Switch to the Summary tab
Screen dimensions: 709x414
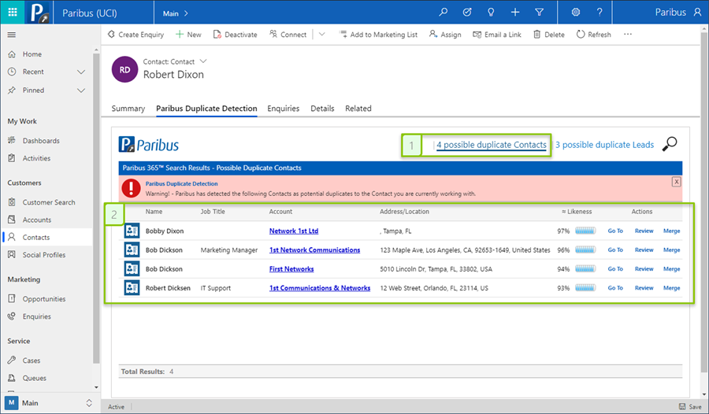pos(128,109)
